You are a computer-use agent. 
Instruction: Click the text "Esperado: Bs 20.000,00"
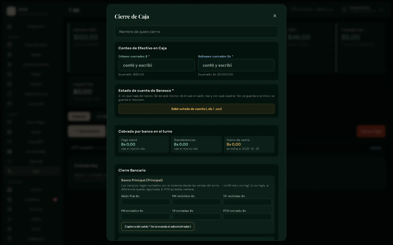216,74
